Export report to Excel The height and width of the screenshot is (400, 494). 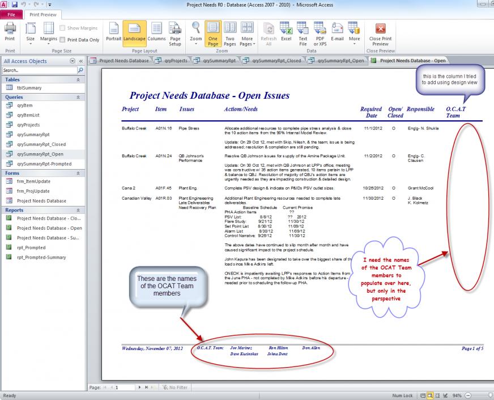(286, 32)
